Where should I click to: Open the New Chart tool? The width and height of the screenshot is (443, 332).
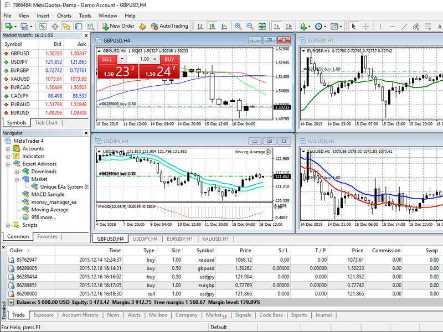[8, 26]
